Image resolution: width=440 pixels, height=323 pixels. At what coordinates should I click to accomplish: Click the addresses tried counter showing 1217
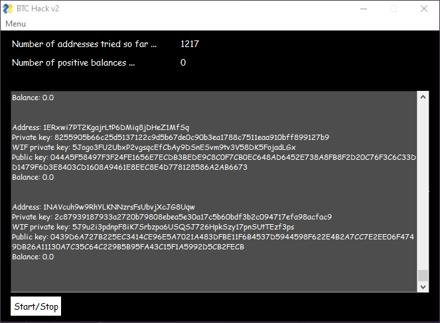[x=190, y=44]
